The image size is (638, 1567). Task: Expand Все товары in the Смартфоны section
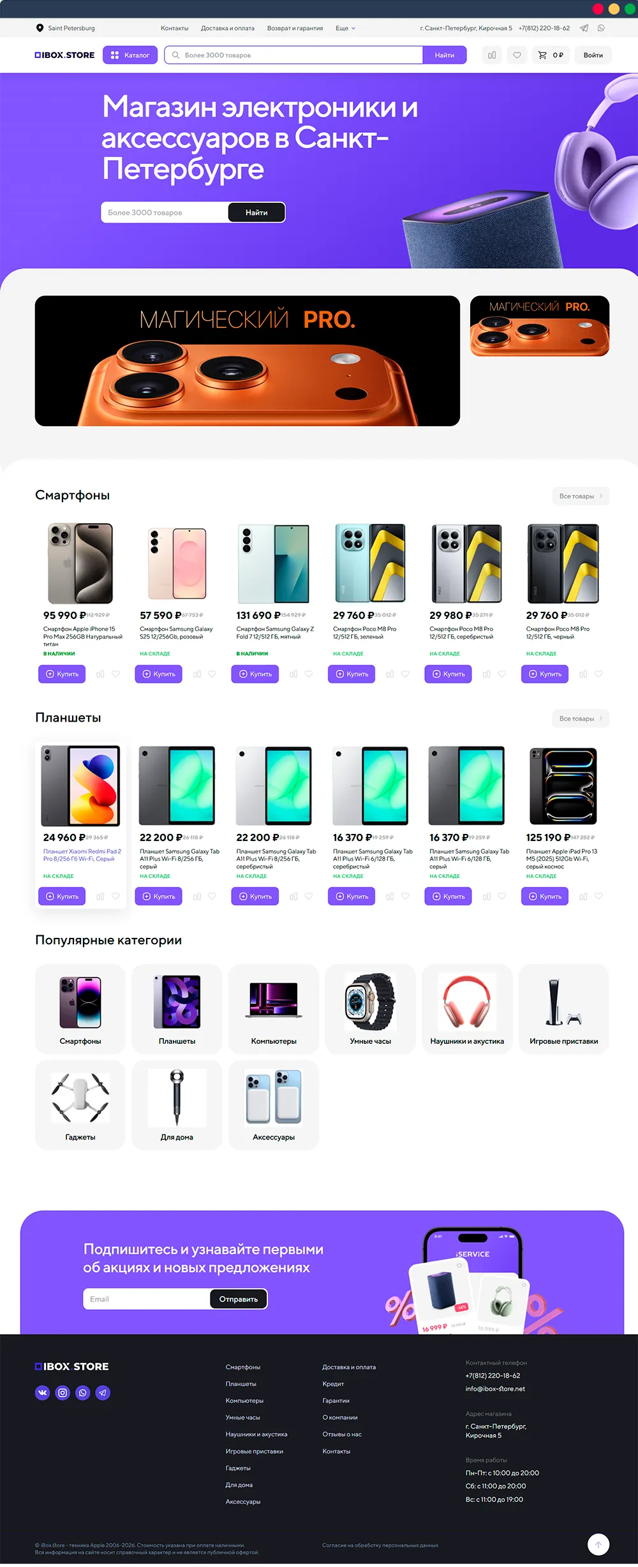point(581,496)
